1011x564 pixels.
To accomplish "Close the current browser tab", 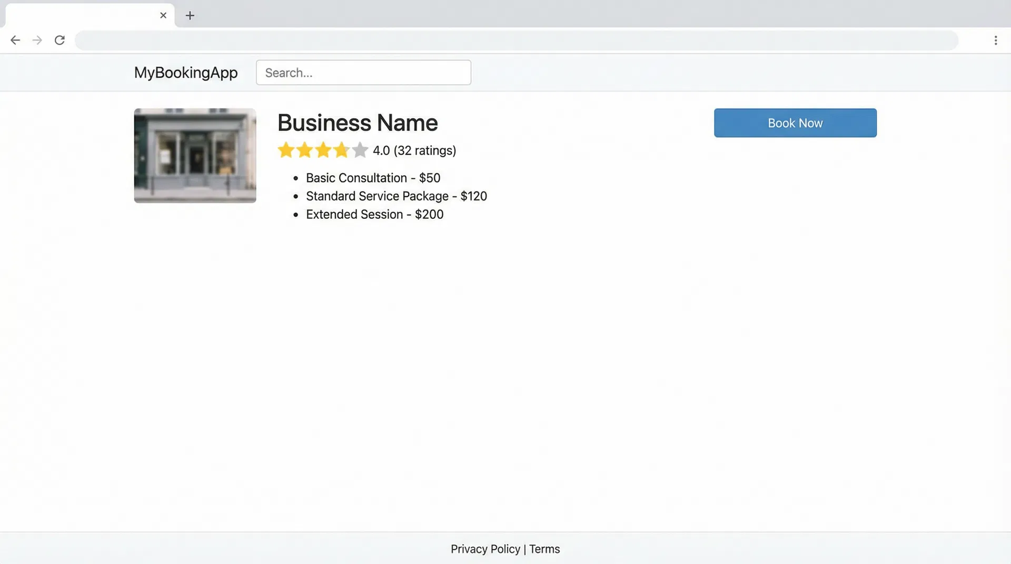I will tap(163, 15).
